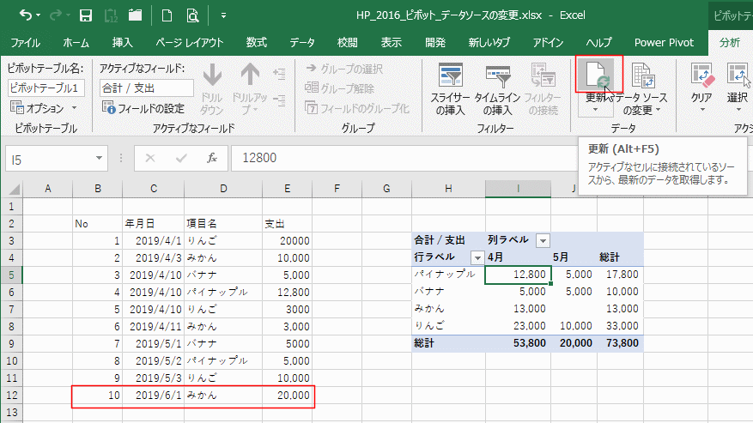Click the 20,000 cell in row 12
The height and width of the screenshot is (423, 753).
[x=287, y=396]
